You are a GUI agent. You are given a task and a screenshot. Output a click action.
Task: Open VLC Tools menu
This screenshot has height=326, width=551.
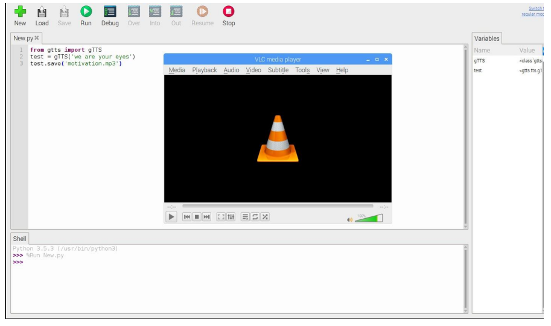tap(302, 70)
